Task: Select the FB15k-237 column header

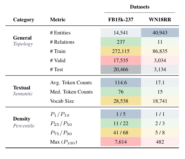Action: [121, 20]
